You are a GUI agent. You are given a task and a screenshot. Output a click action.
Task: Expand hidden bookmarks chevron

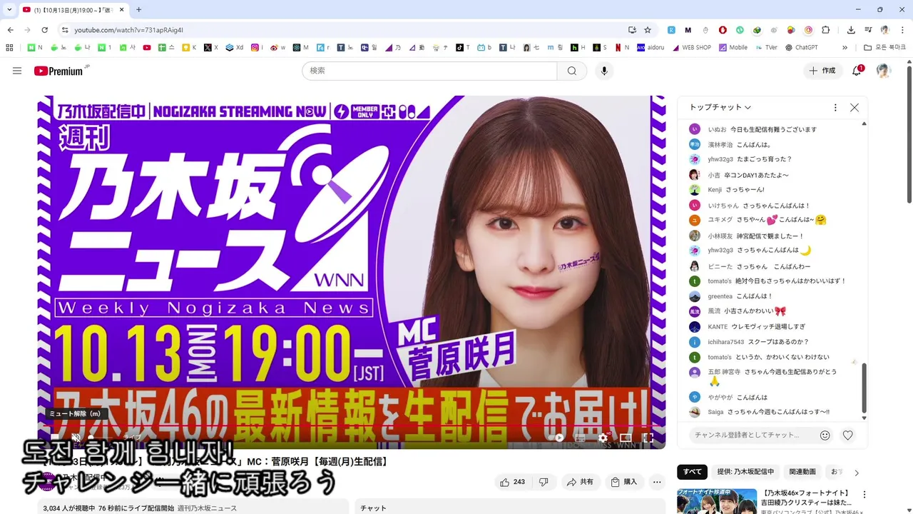click(x=845, y=48)
